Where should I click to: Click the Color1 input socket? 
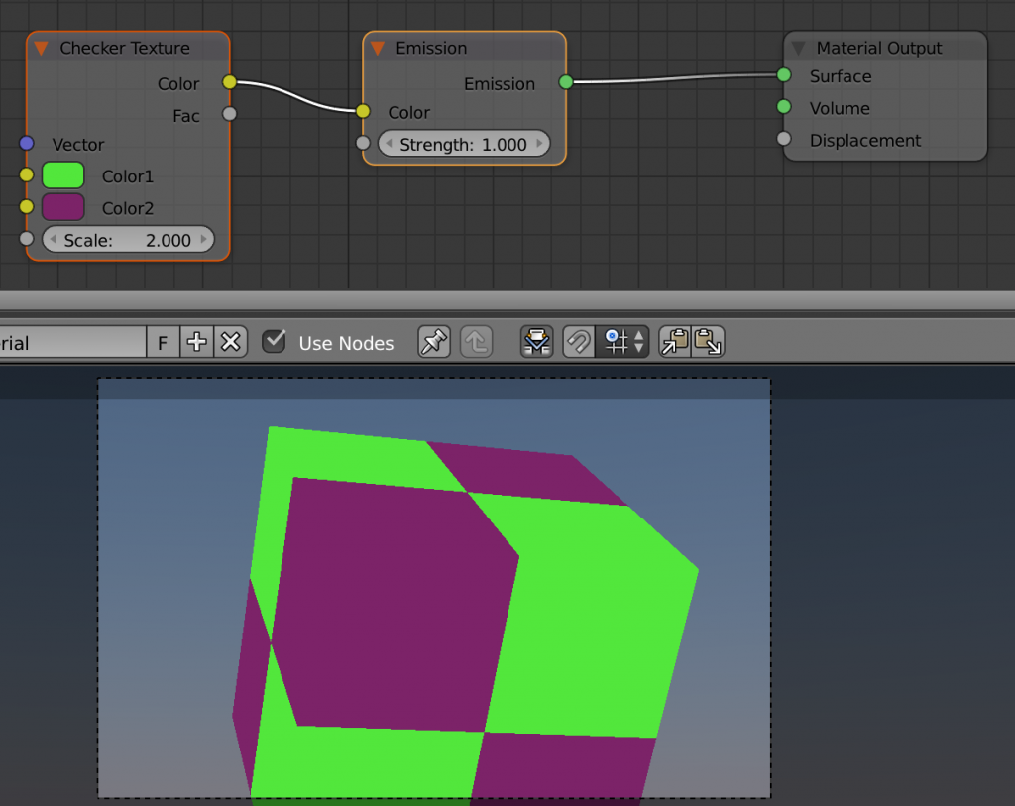27,174
